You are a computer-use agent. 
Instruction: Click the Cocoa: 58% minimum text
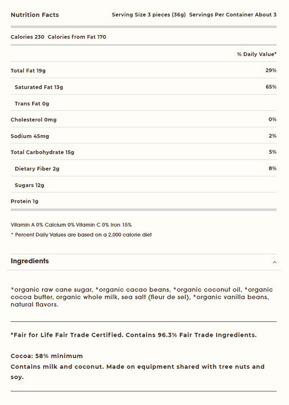(x=47, y=356)
